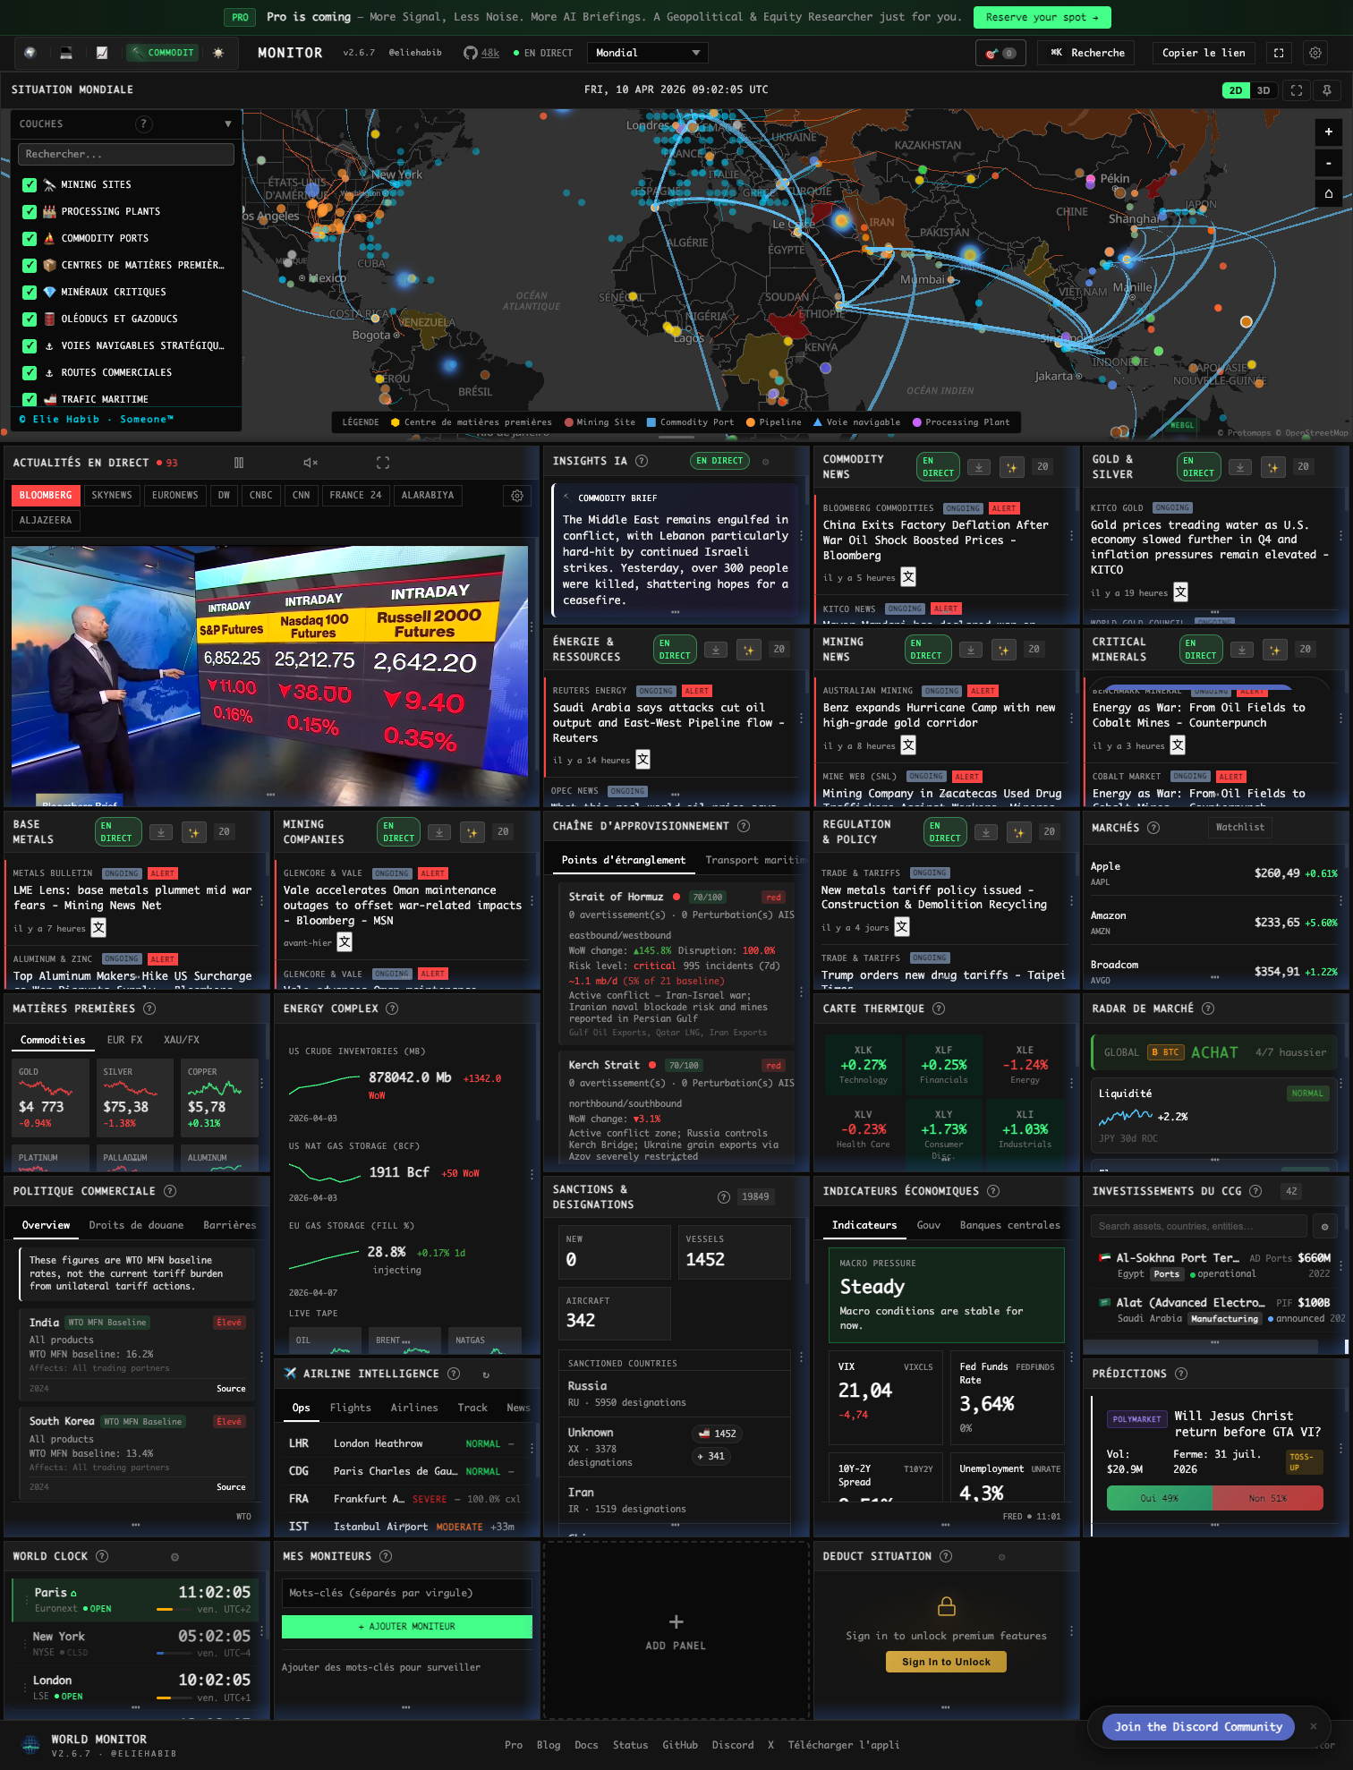
Task: Pin the Situation Mondiale map panel
Action: click(x=1327, y=90)
